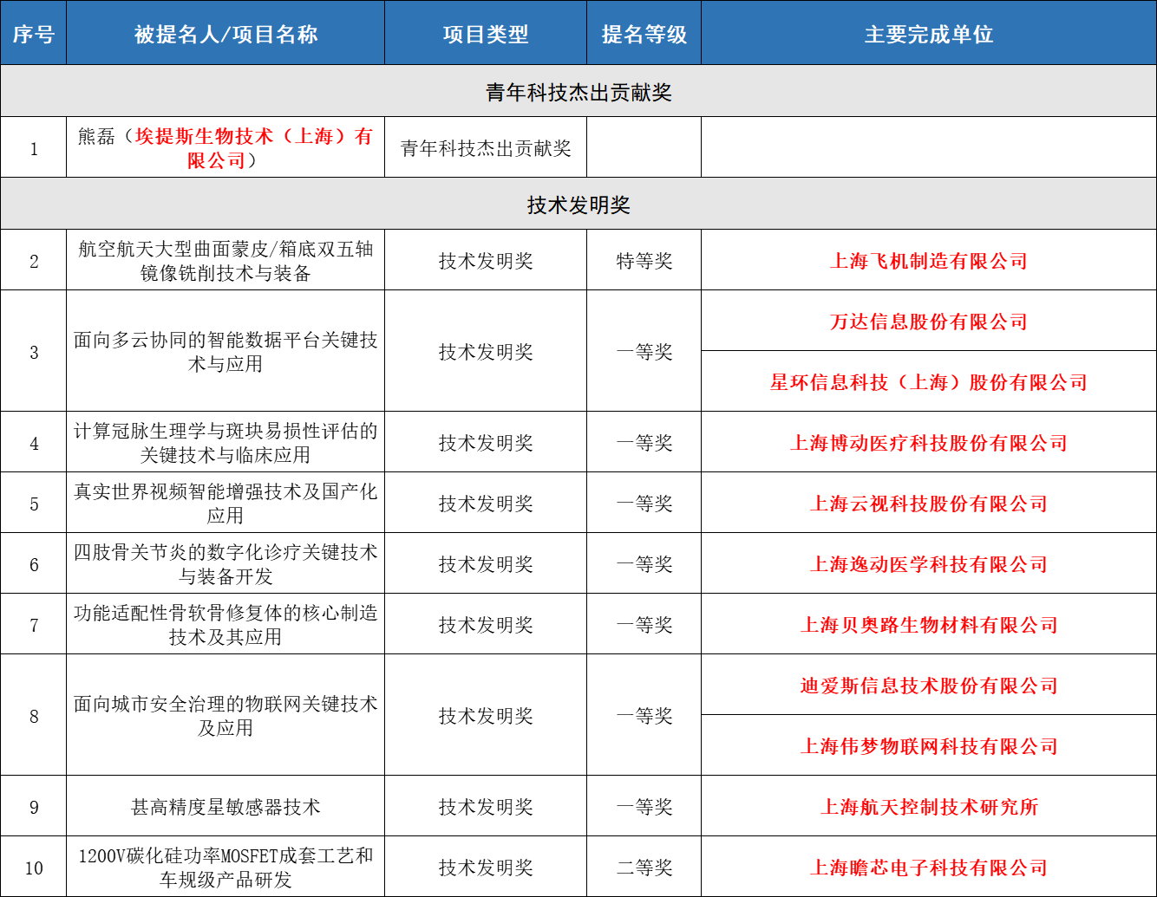Click 上海贝奥路生物材料有限公司 company name
Viewport: 1157px width, 897px height.
pos(928,625)
